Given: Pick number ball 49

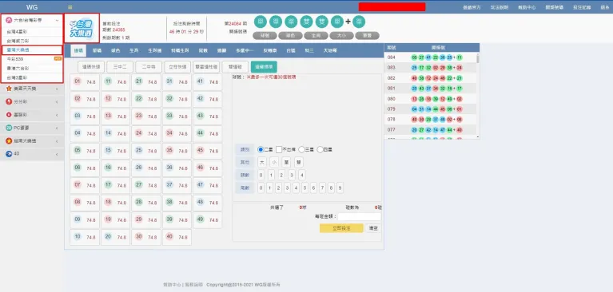Looking at the screenshot, I should [x=200, y=219].
